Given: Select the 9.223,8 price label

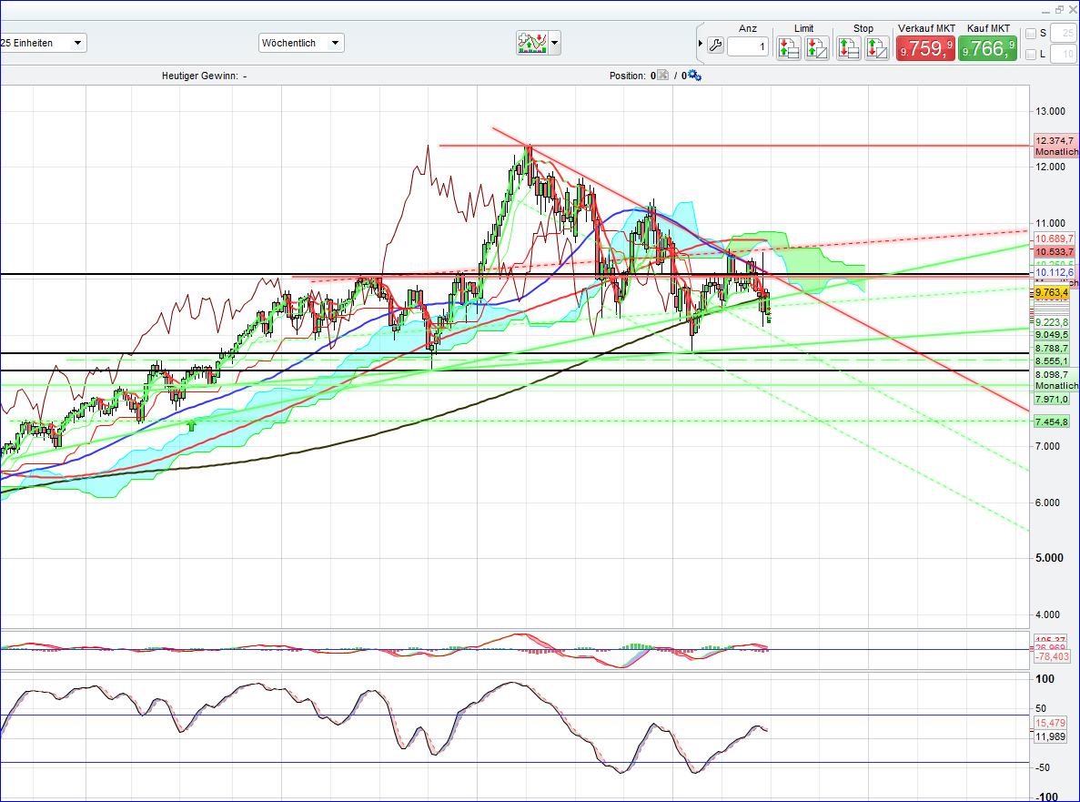Looking at the screenshot, I should click(1052, 321).
